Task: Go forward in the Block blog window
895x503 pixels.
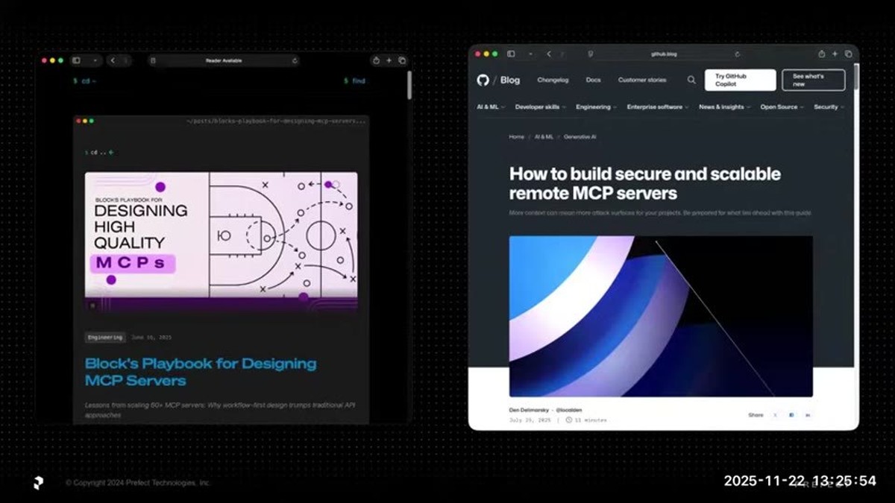Action: pyautogui.click(x=125, y=60)
